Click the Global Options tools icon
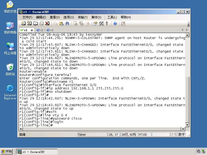207x155 pixels. click(101, 24)
